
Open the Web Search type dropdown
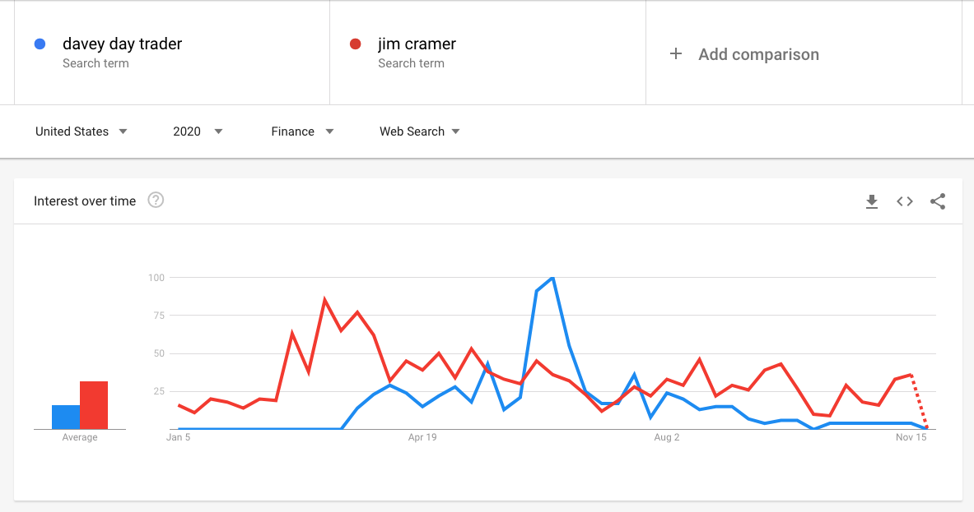[420, 131]
